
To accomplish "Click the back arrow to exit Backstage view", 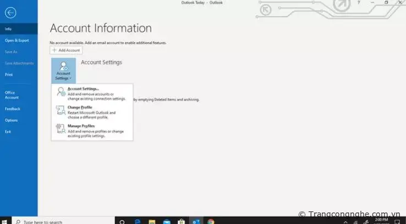I will coord(10,13).
